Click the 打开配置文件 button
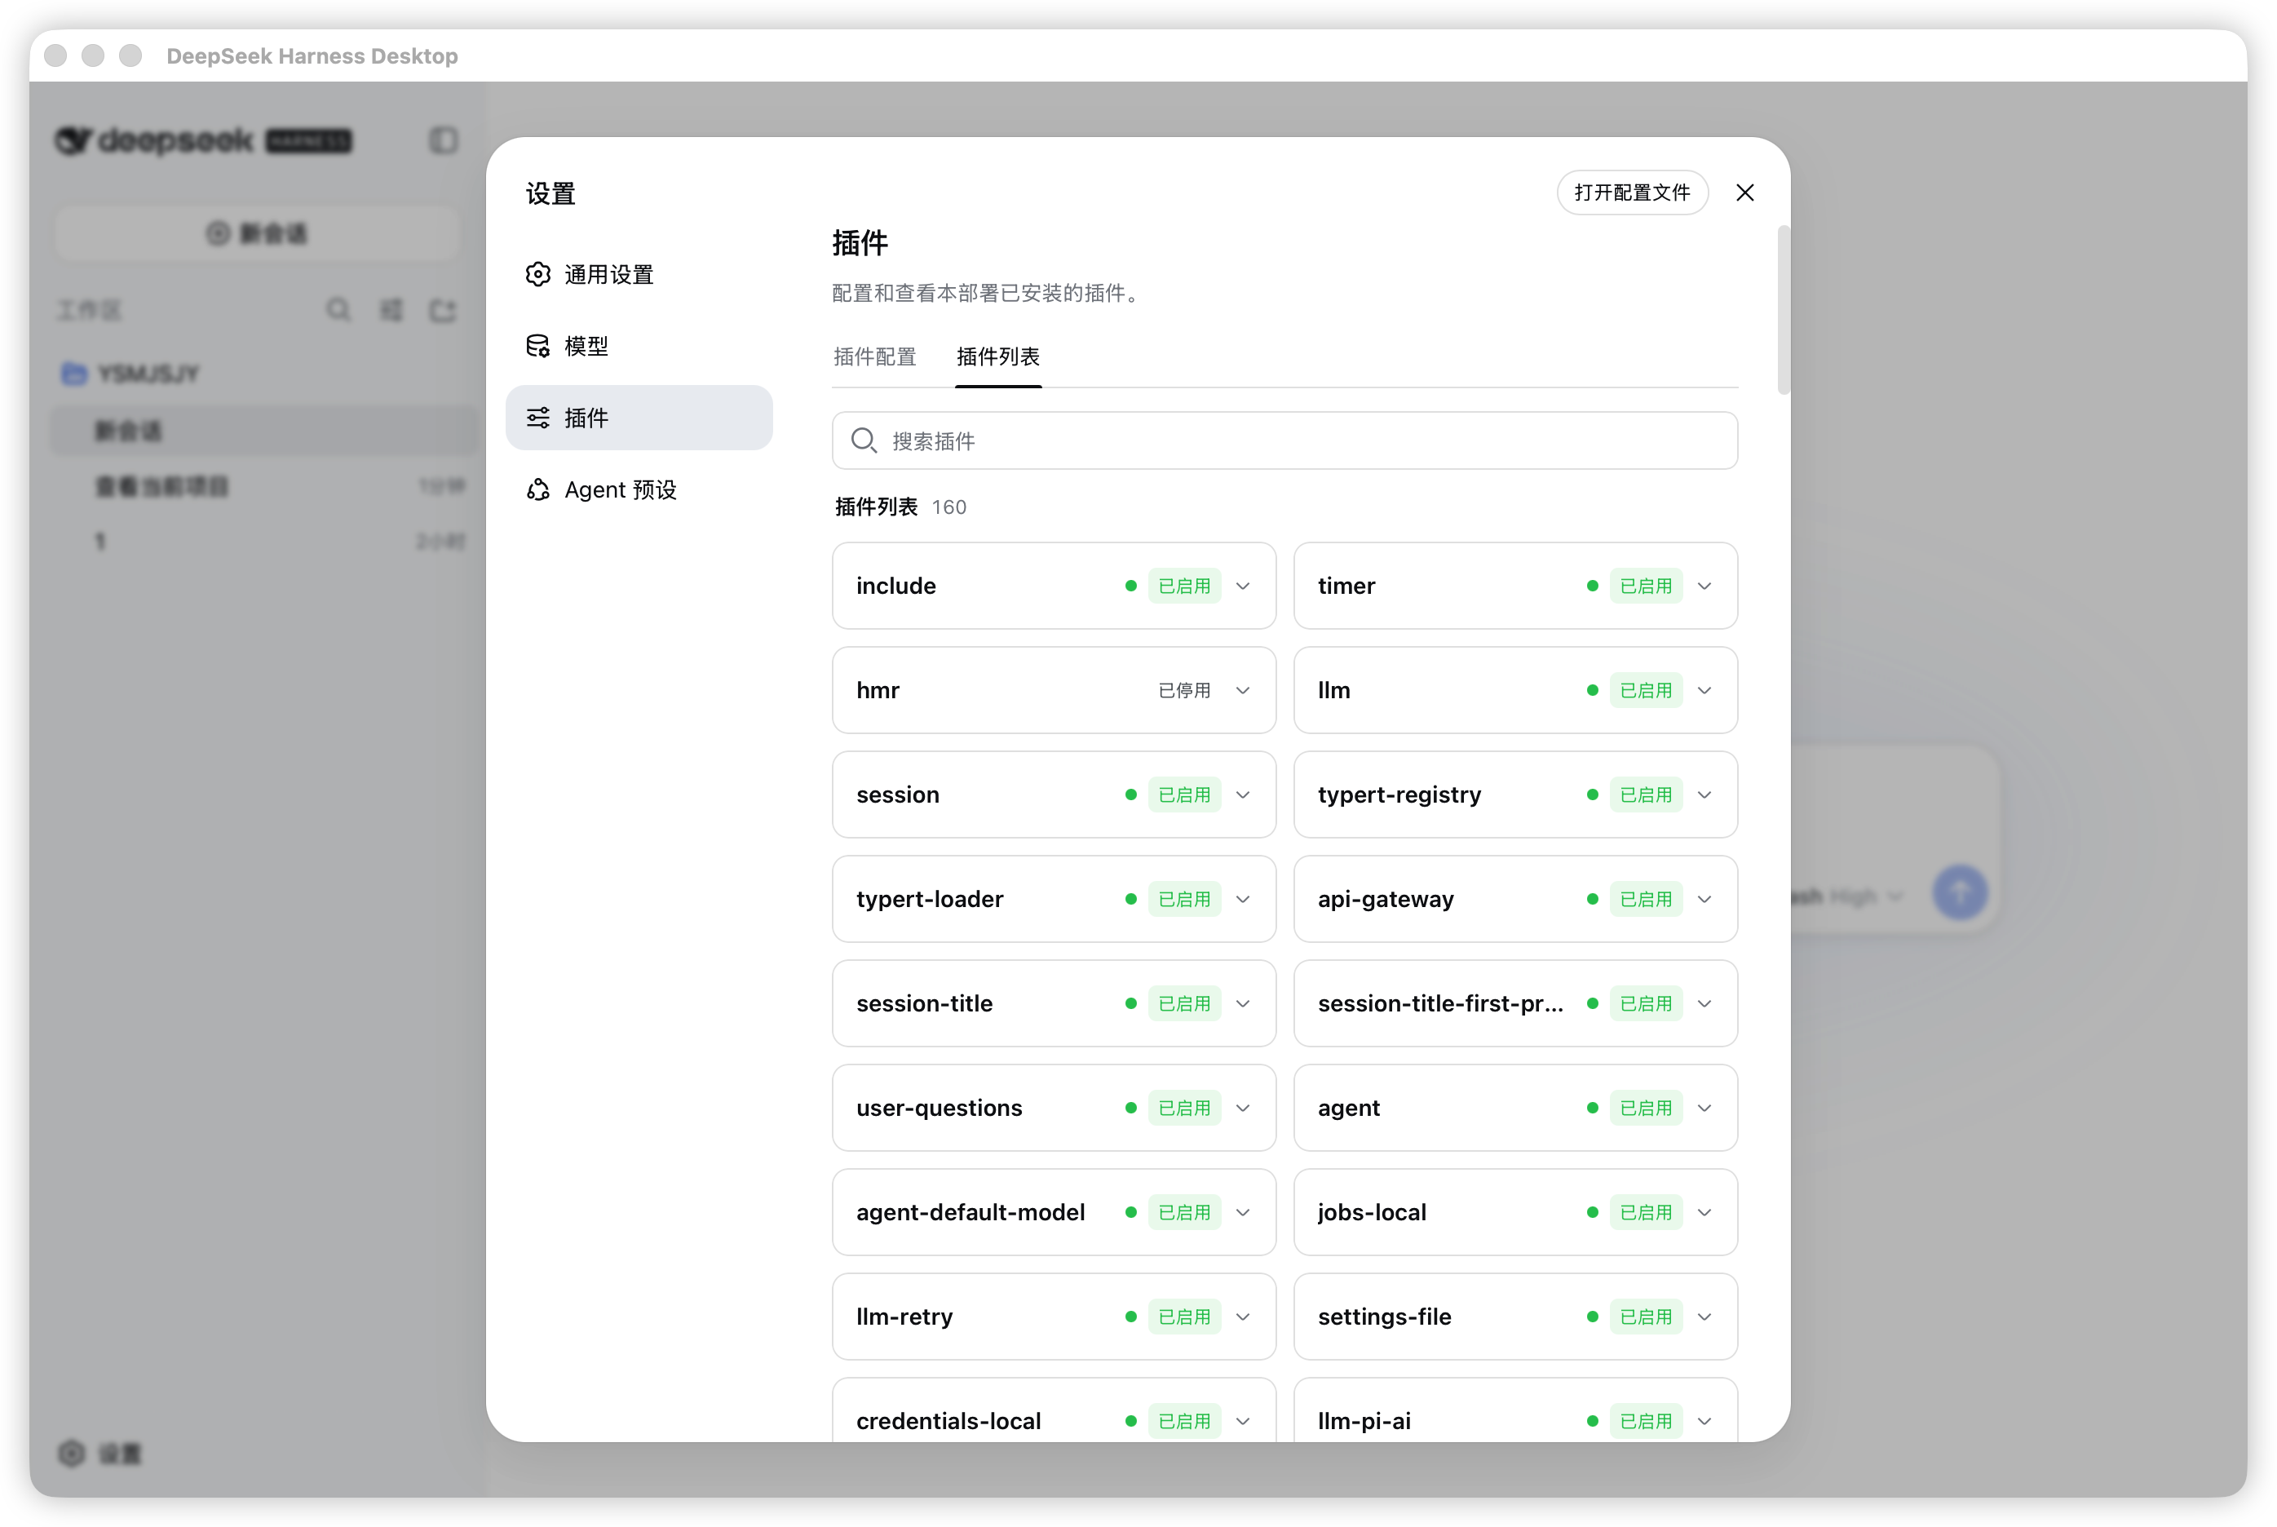Viewport: 2277px width, 1527px height. tap(1633, 193)
